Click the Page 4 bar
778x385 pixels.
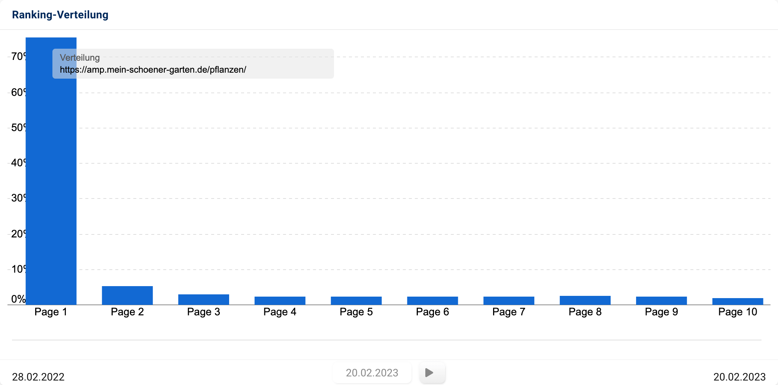click(280, 300)
